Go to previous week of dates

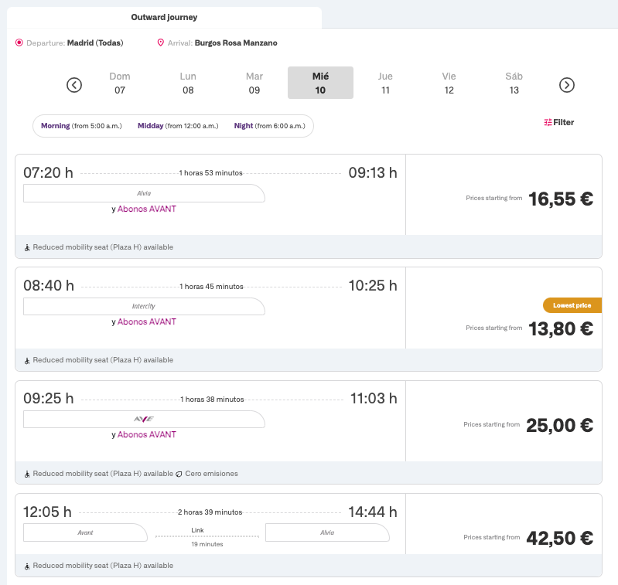(x=74, y=85)
